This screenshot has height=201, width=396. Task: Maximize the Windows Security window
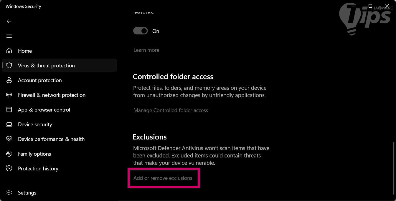[x=370, y=6]
